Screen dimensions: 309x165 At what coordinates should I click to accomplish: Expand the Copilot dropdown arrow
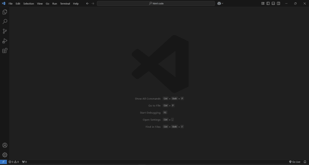[222, 3]
